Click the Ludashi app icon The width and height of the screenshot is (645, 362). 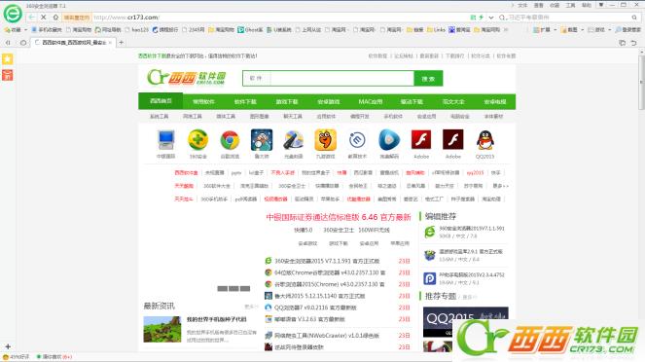coord(262,140)
